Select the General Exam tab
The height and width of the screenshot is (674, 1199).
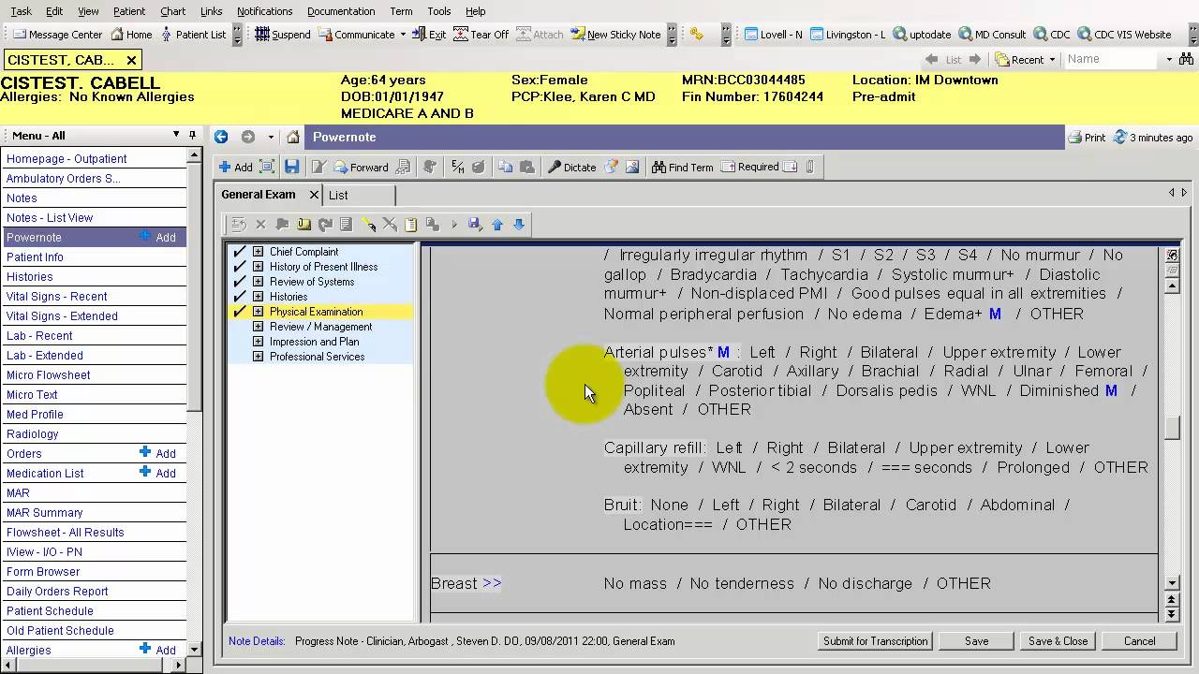click(x=259, y=195)
